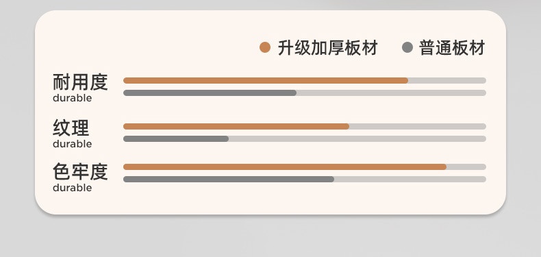The width and height of the screenshot is (541, 257).
Task: Click the 耐用度 heading
Action: [80, 82]
